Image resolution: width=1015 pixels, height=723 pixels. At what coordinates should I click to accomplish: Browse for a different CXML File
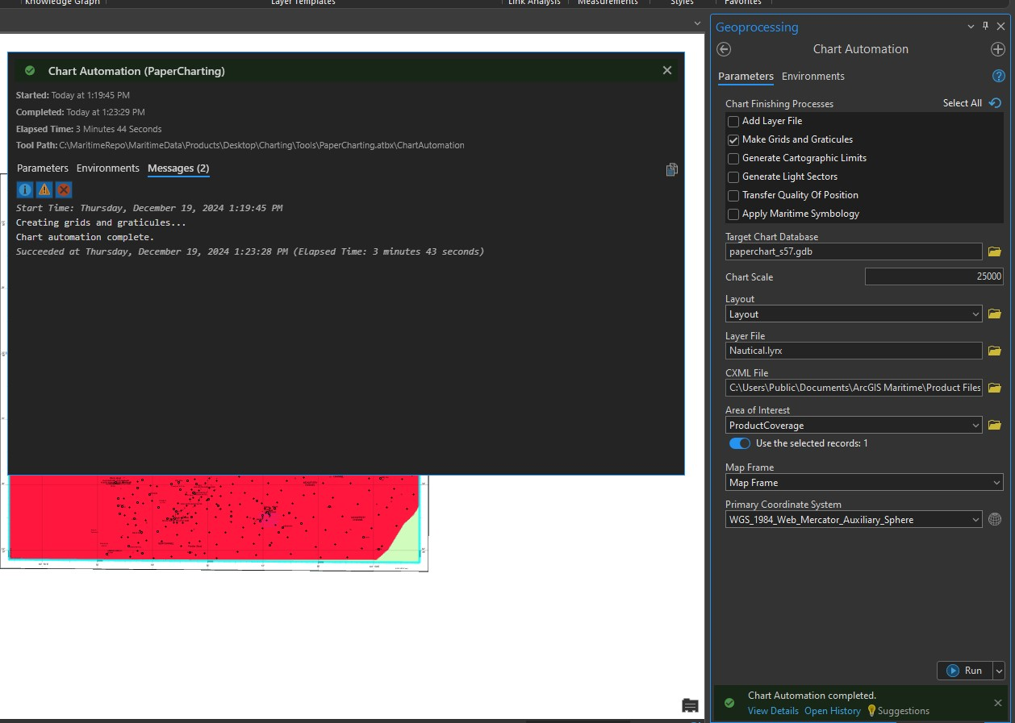pyautogui.click(x=994, y=388)
